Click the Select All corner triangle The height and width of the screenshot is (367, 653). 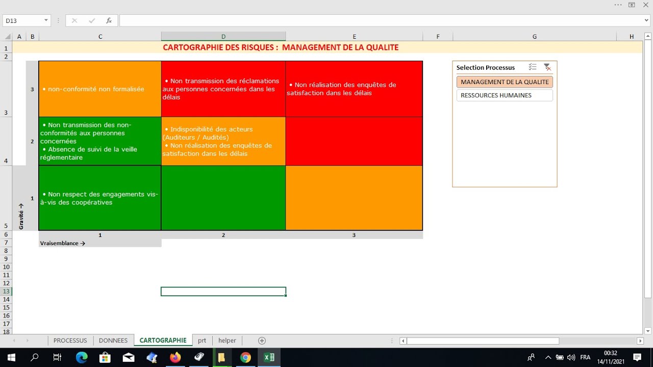pos(7,37)
